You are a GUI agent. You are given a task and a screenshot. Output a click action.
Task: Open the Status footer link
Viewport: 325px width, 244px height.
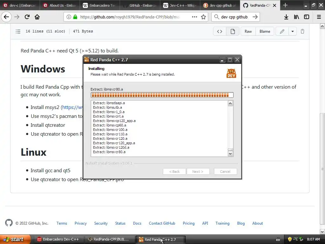pos(120,223)
